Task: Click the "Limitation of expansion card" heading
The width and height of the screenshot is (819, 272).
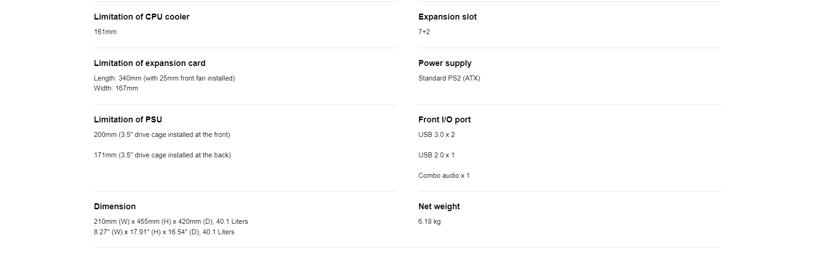Action: (149, 63)
